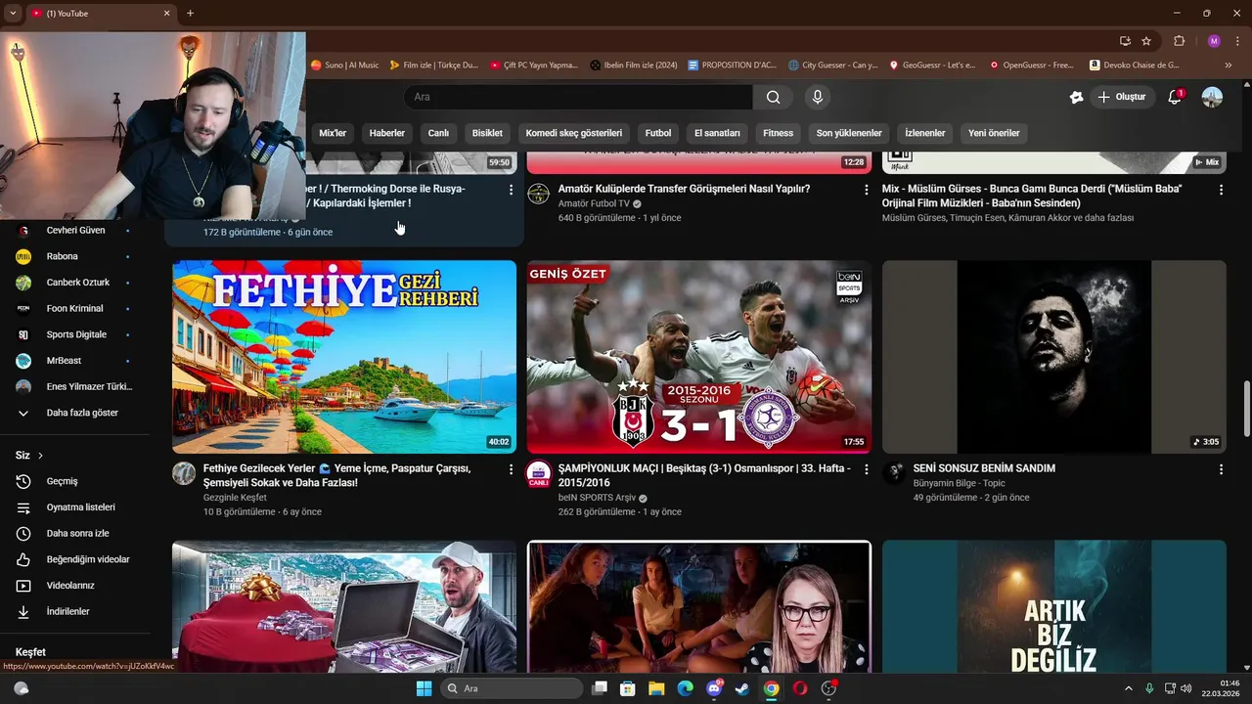
Task: Select Son yüklenenler chip
Action: pos(849,133)
